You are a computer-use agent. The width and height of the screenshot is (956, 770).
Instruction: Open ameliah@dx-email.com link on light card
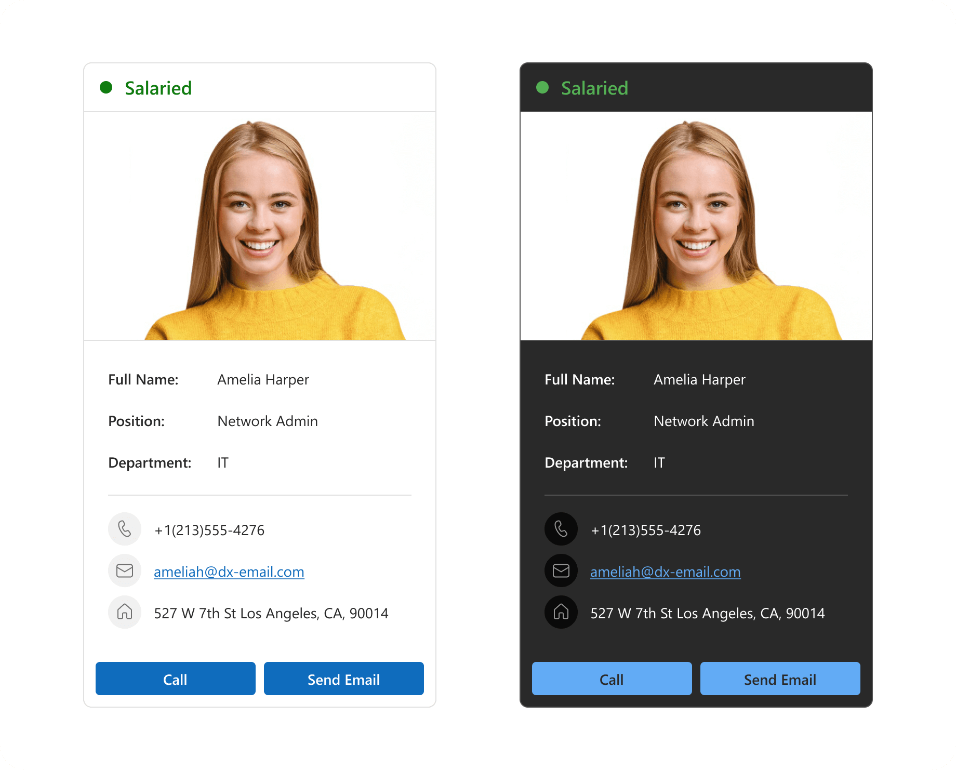229,572
